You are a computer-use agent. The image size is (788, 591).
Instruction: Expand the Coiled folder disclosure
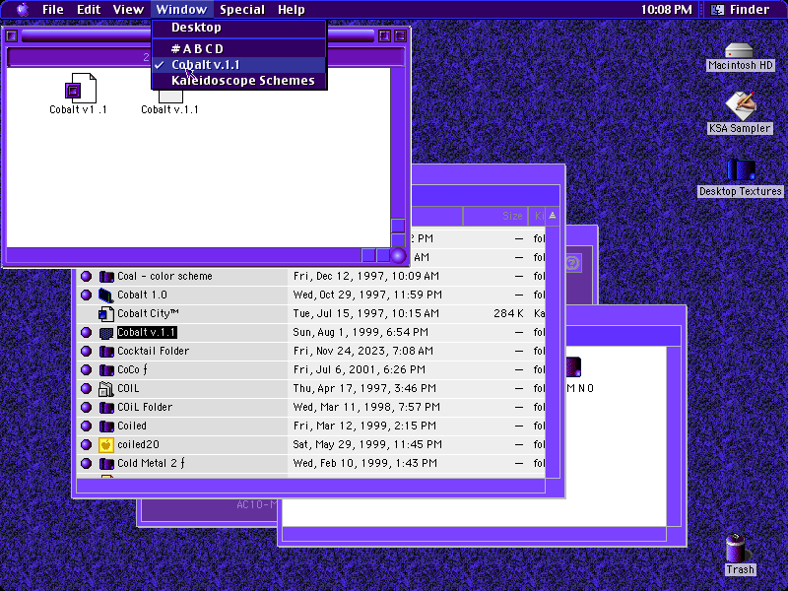[x=86, y=427]
